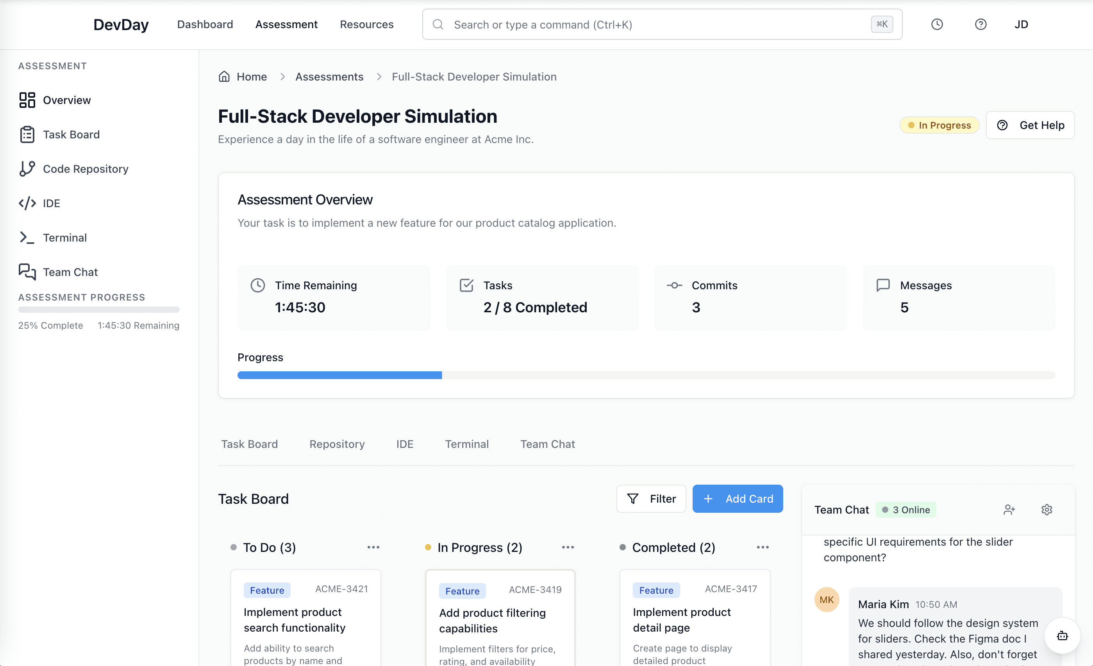Click the Terminal prompt icon in sidebar
Image resolution: width=1093 pixels, height=666 pixels.
click(x=27, y=237)
